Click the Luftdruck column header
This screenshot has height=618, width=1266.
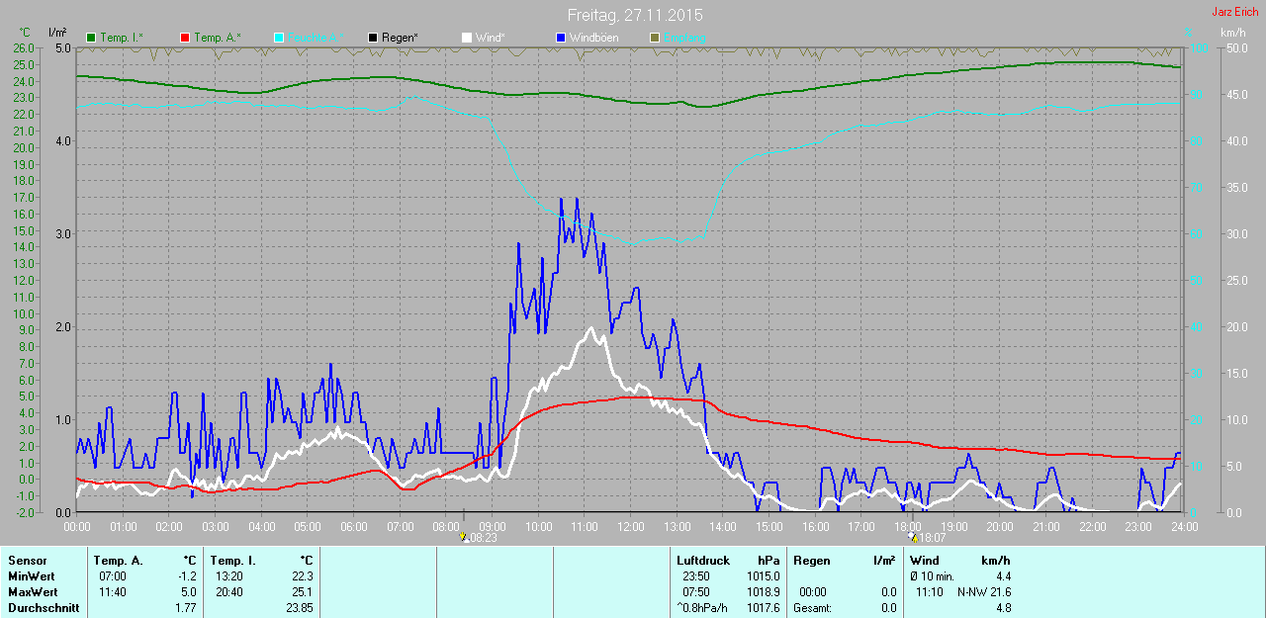click(703, 561)
